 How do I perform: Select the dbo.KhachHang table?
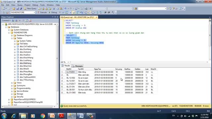click(x=26, y=58)
